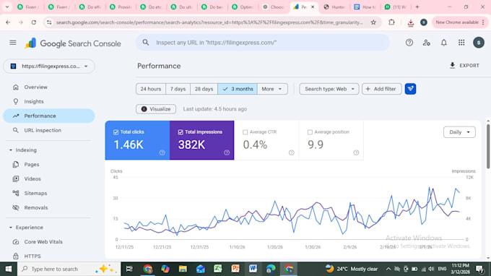Open Task View on taskbar
Screen dimensions: 491x276
pyautogui.click(x=129, y=269)
